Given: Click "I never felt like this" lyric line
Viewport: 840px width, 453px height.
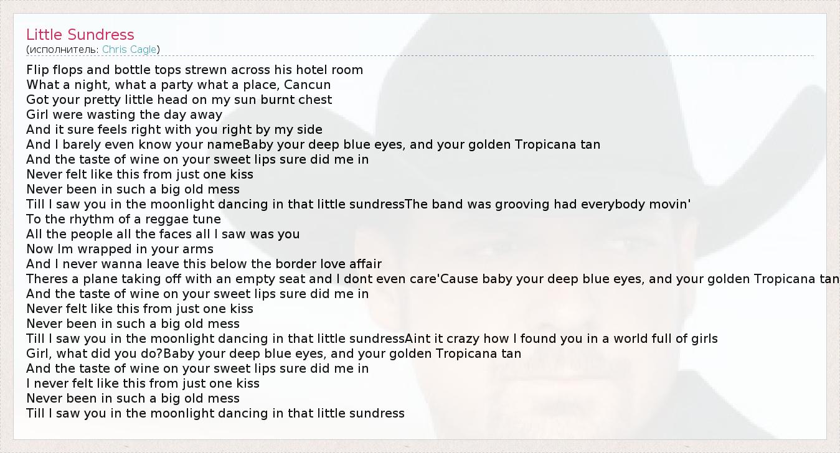Looking at the screenshot, I should [143, 383].
